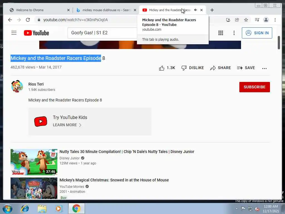Open Mickey's Magical Christmas thumbnail
The width and height of the screenshot is (285, 214).
coord(34,188)
